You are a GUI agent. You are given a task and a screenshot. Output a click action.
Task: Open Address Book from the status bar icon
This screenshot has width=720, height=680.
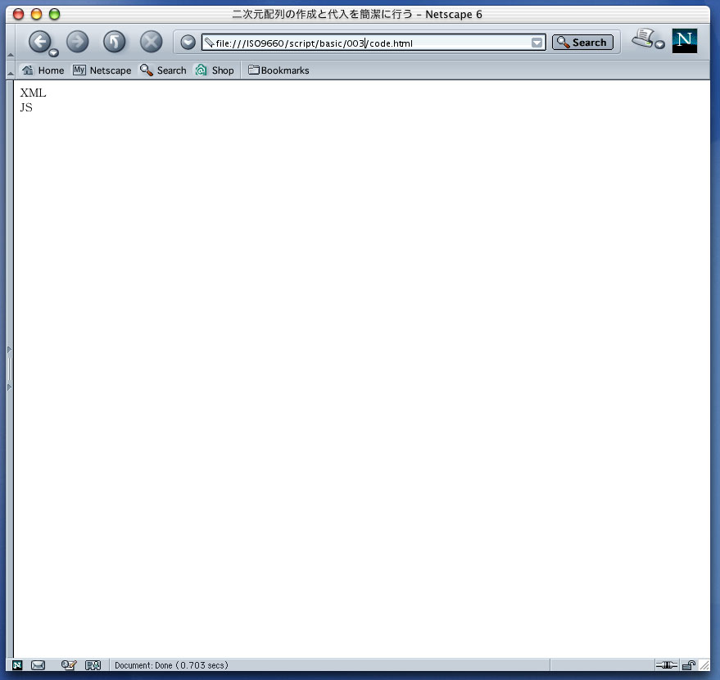click(x=93, y=665)
